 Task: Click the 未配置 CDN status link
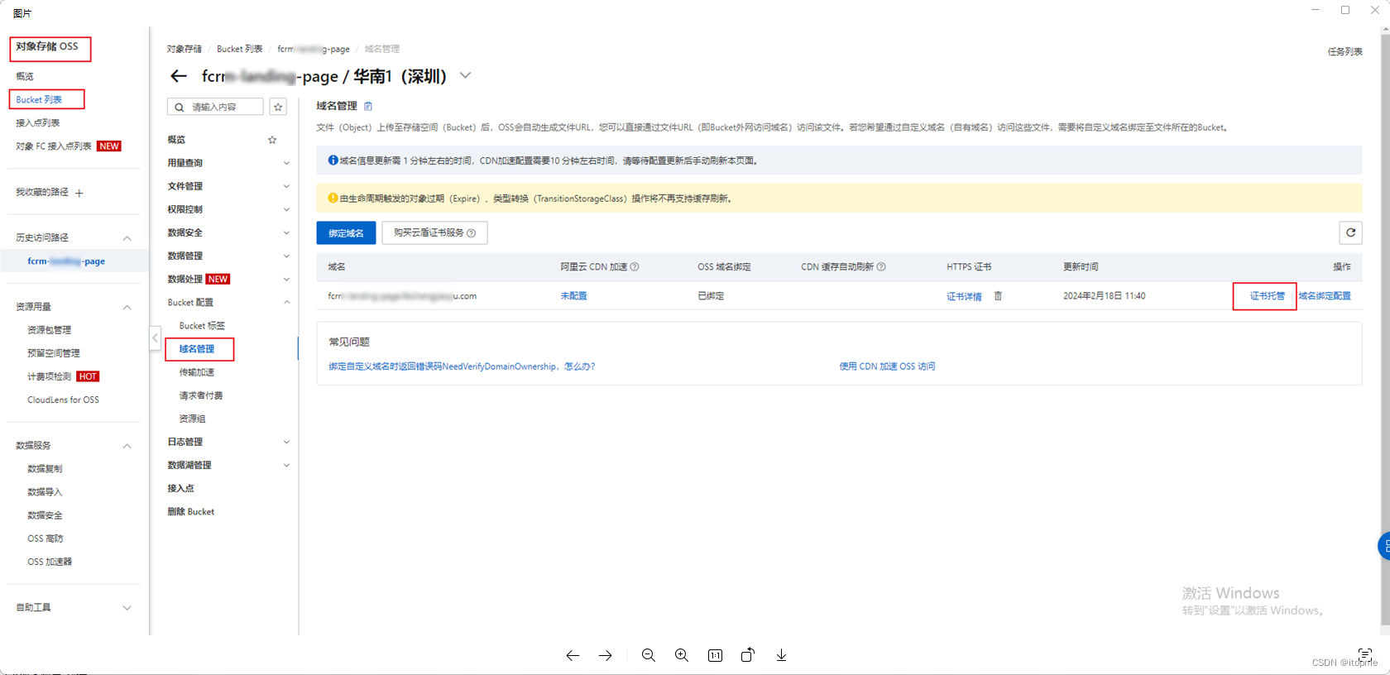573,295
